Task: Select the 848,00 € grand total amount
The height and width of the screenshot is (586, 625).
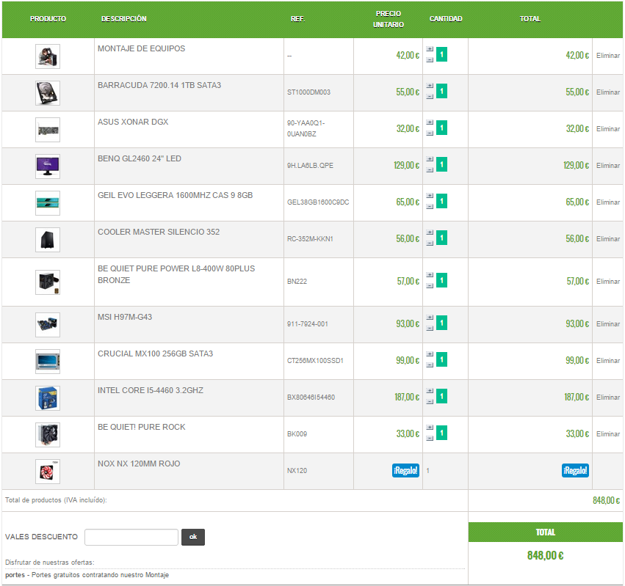Action: click(x=545, y=555)
